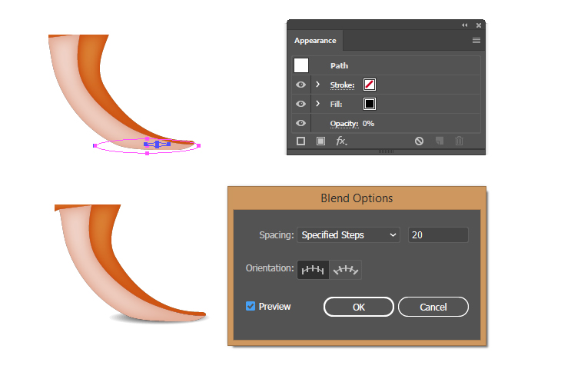Click Duplicate Selected Item icon
The height and width of the screenshot is (369, 561).
click(x=440, y=141)
